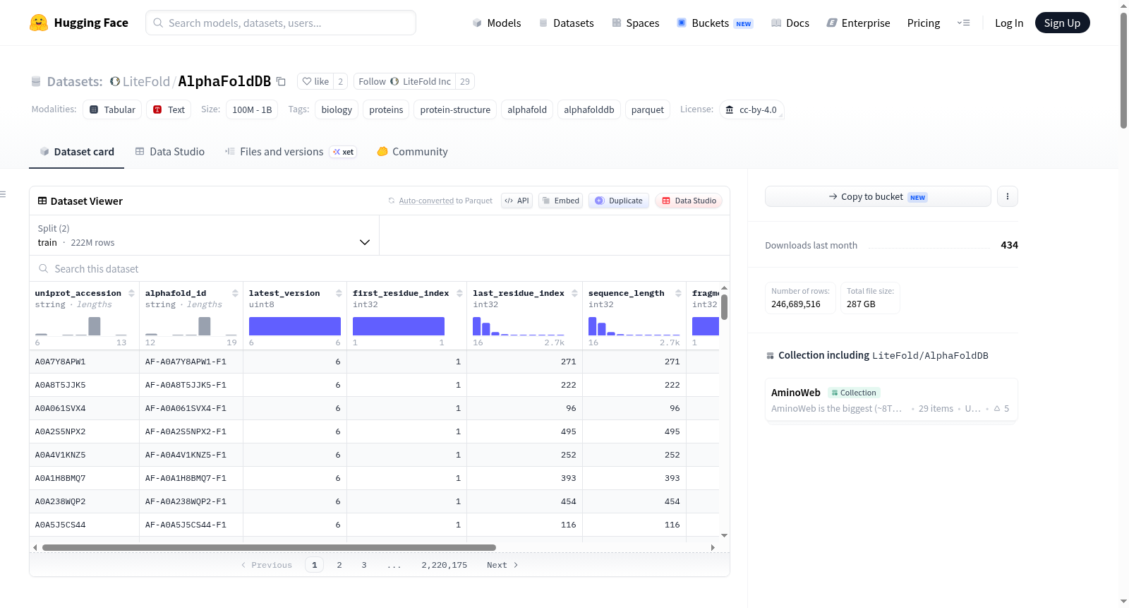This screenshot has height=608, width=1129.
Task: Click the table vertical scrollbar thumb
Action: tap(724, 306)
